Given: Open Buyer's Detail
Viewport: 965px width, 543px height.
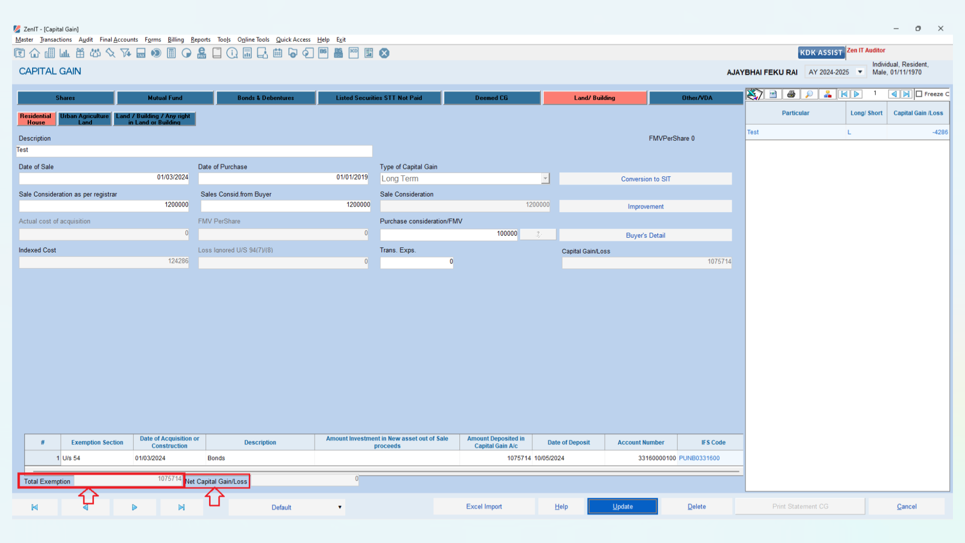Looking at the screenshot, I should coord(645,235).
